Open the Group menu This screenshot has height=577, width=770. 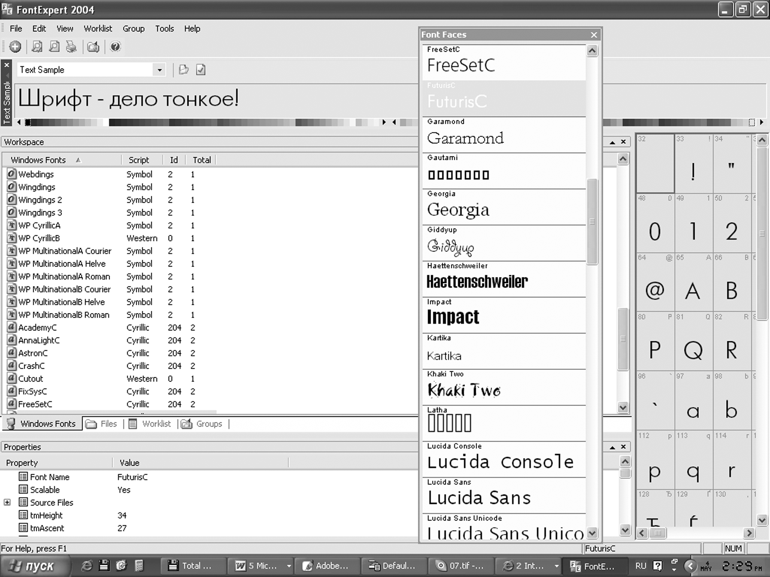coord(133,29)
